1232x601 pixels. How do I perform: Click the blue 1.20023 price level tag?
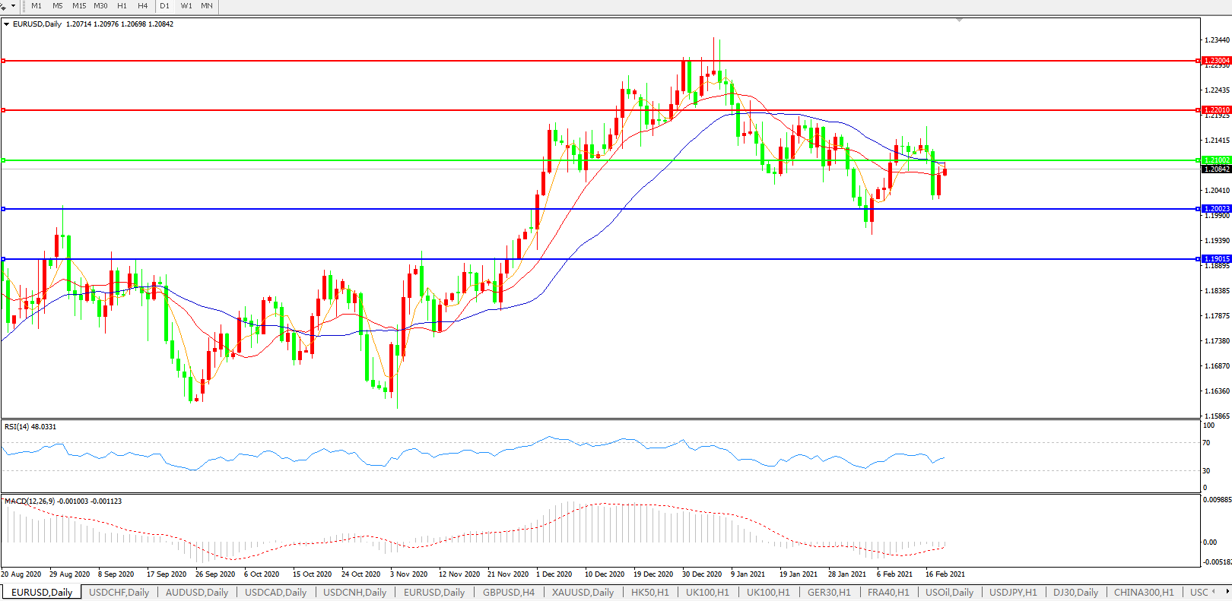coord(1216,209)
